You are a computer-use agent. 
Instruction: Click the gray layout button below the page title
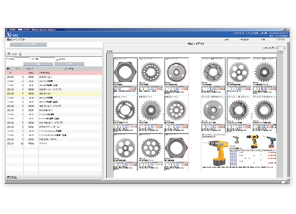28,44
